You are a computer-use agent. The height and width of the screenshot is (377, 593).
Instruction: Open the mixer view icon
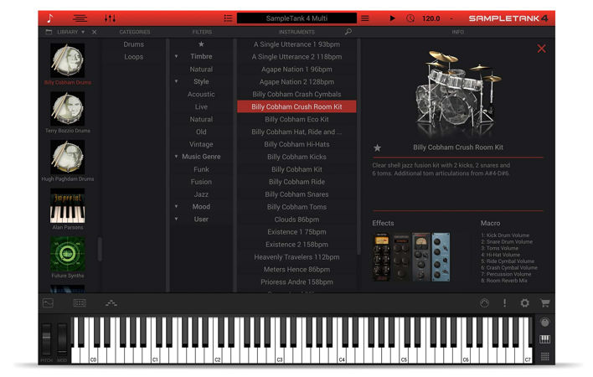(110, 18)
